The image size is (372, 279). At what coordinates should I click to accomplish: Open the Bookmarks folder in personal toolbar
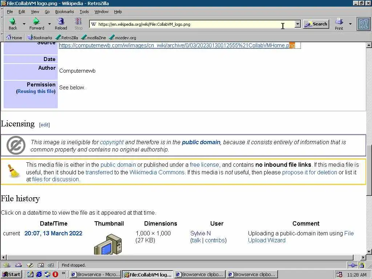39,37
